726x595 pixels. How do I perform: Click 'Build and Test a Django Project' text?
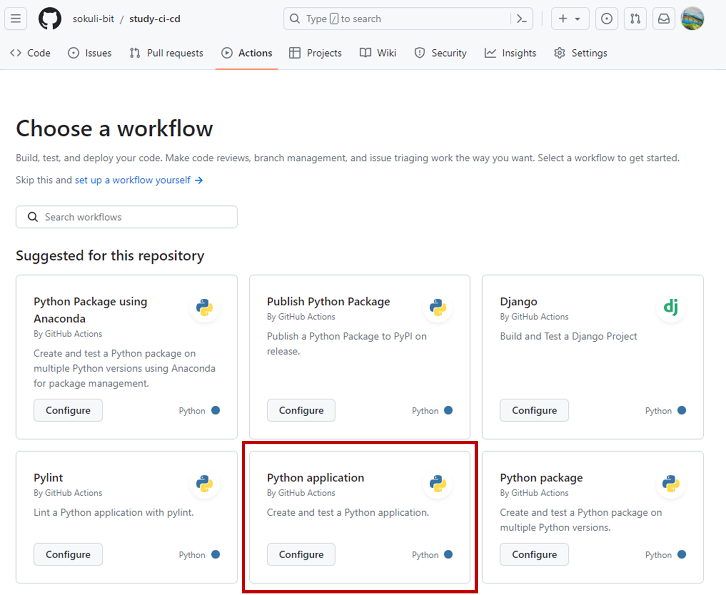click(568, 336)
